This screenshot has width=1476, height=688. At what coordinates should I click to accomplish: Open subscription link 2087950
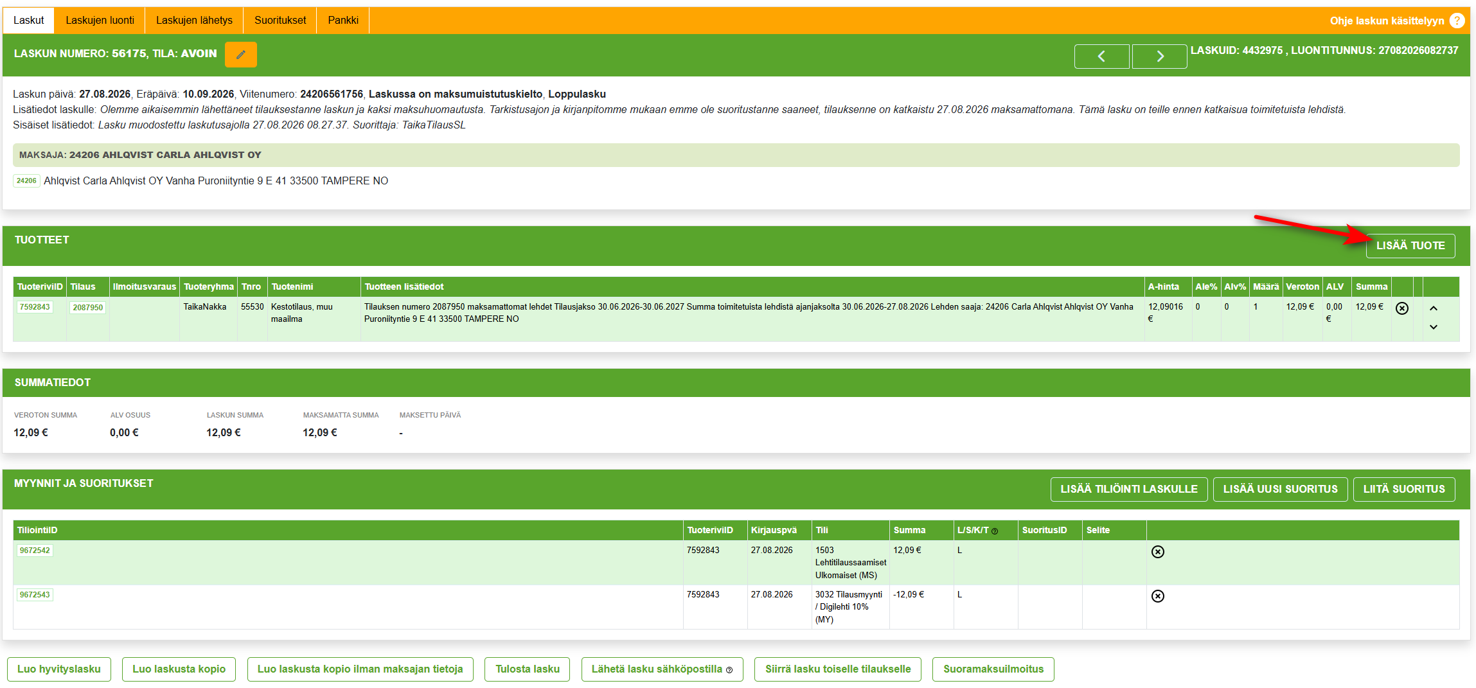tap(87, 308)
